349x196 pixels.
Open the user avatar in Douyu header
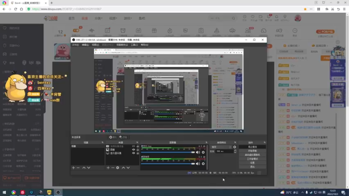298,18
